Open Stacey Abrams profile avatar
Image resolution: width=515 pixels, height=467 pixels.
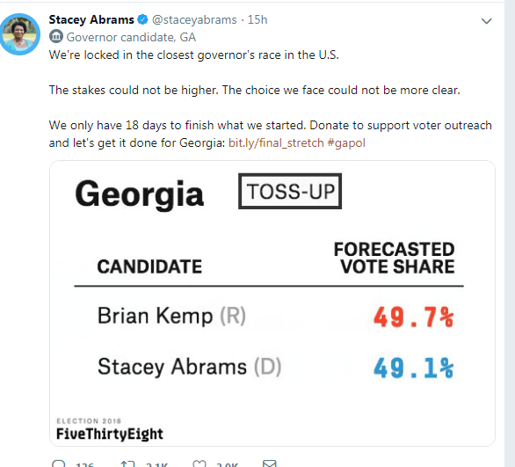(x=19, y=34)
